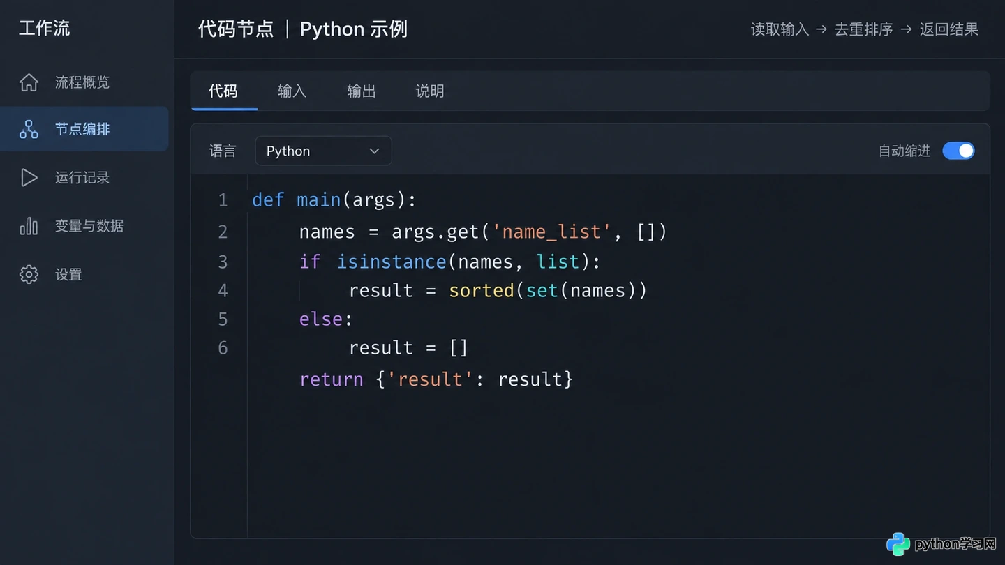Click the 代码节点 | Python 示例 heading
Viewport: 1005px width, 565px height.
pyautogui.click(x=303, y=29)
